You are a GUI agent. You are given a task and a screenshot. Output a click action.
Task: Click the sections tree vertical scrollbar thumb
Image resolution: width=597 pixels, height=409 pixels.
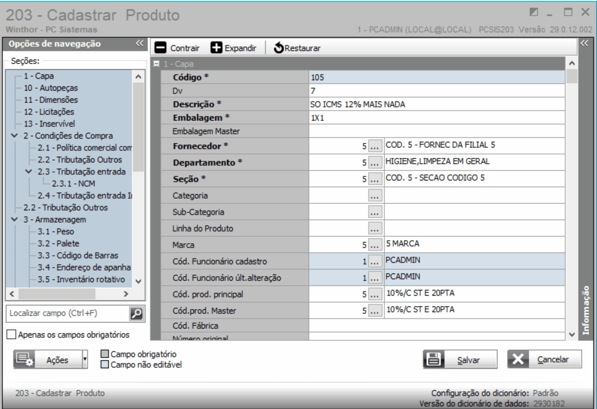click(x=139, y=127)
